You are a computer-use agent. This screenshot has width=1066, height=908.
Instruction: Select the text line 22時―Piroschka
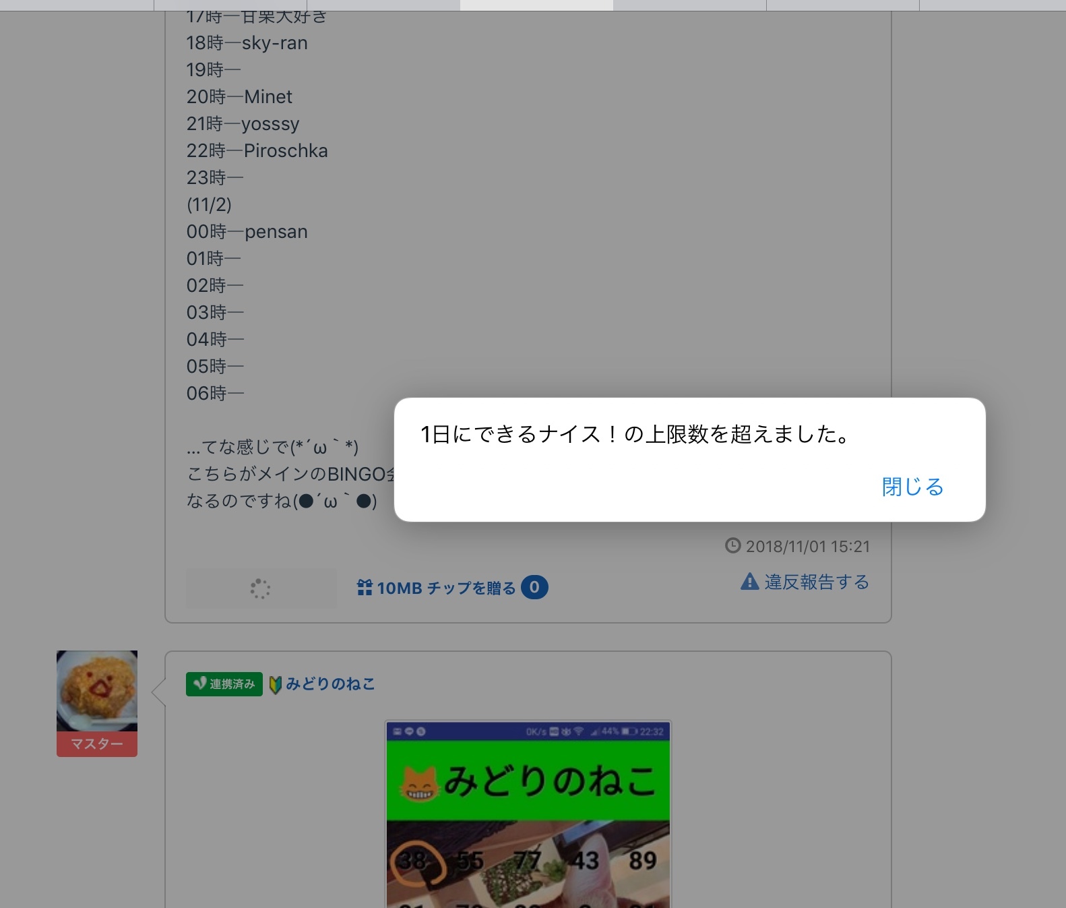pos(257,151)
